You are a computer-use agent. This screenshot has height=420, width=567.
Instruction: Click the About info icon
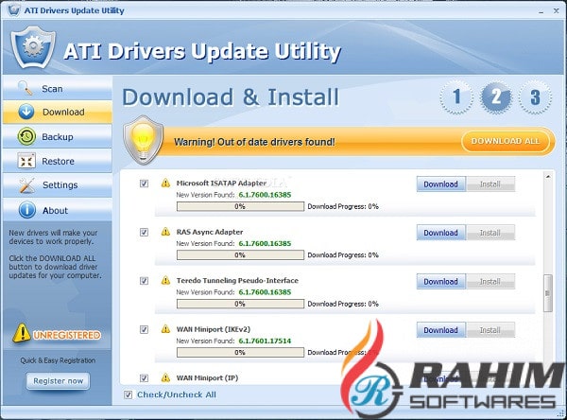(x=27, y=210)
